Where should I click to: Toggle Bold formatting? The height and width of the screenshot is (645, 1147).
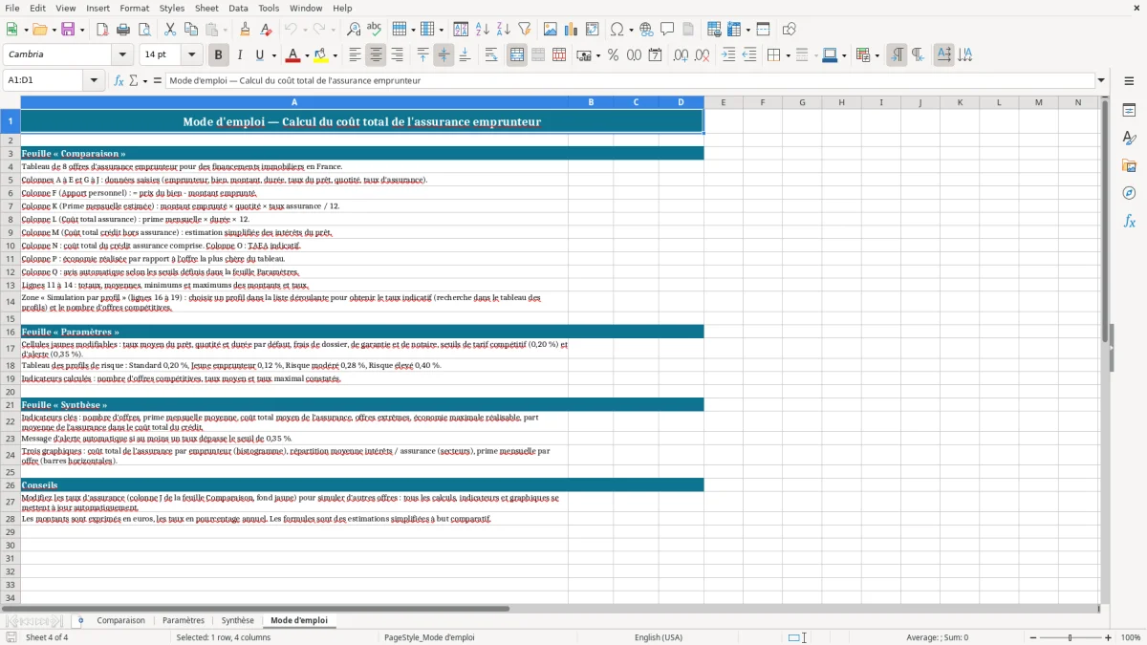click(218, 55)
